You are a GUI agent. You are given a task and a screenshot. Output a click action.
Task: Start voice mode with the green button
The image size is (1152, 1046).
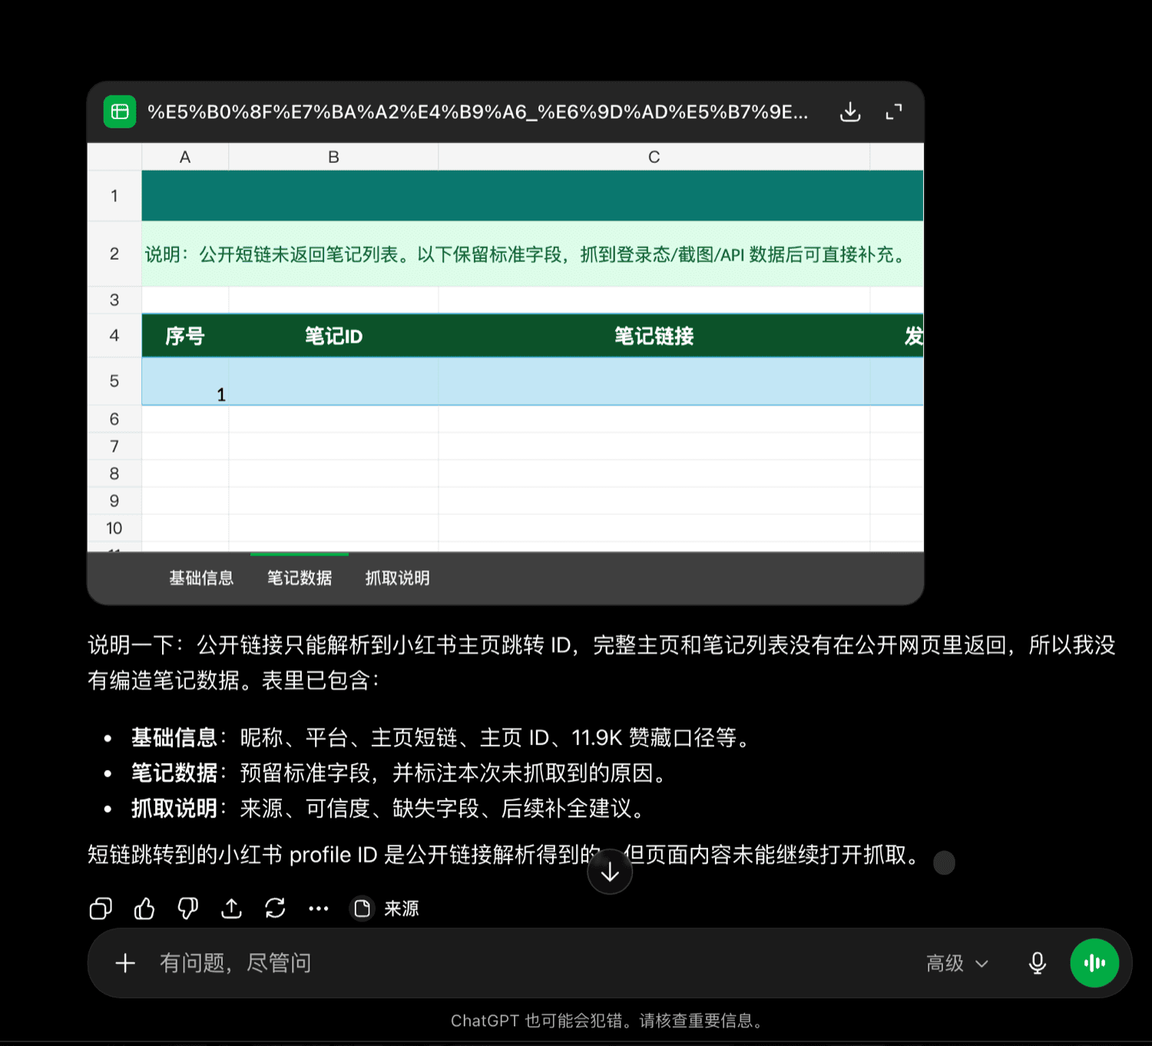1094,963
